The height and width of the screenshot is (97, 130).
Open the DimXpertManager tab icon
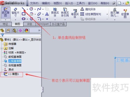(20, 30)
